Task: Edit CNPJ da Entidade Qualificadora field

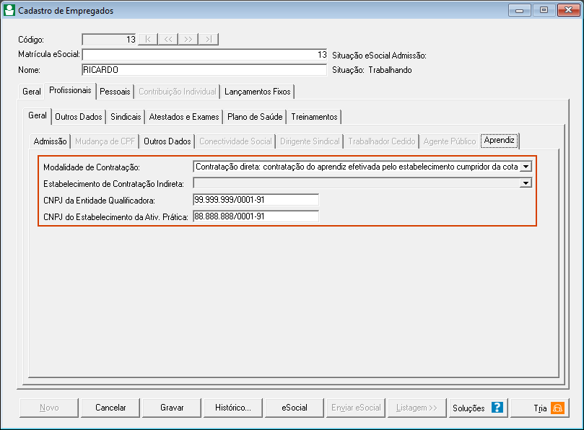Action: pos(256,200)
